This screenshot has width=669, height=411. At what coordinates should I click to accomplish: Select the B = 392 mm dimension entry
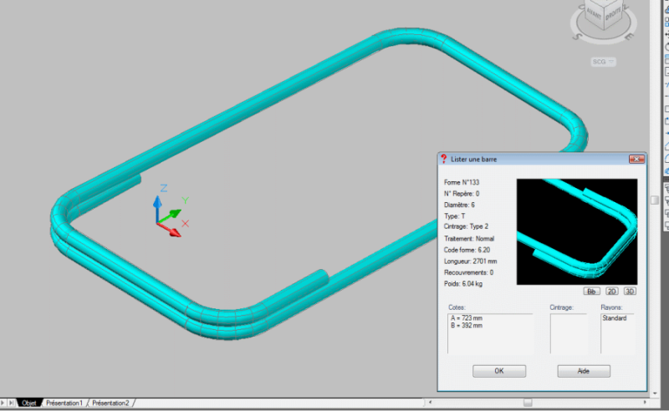pos(467,326)
